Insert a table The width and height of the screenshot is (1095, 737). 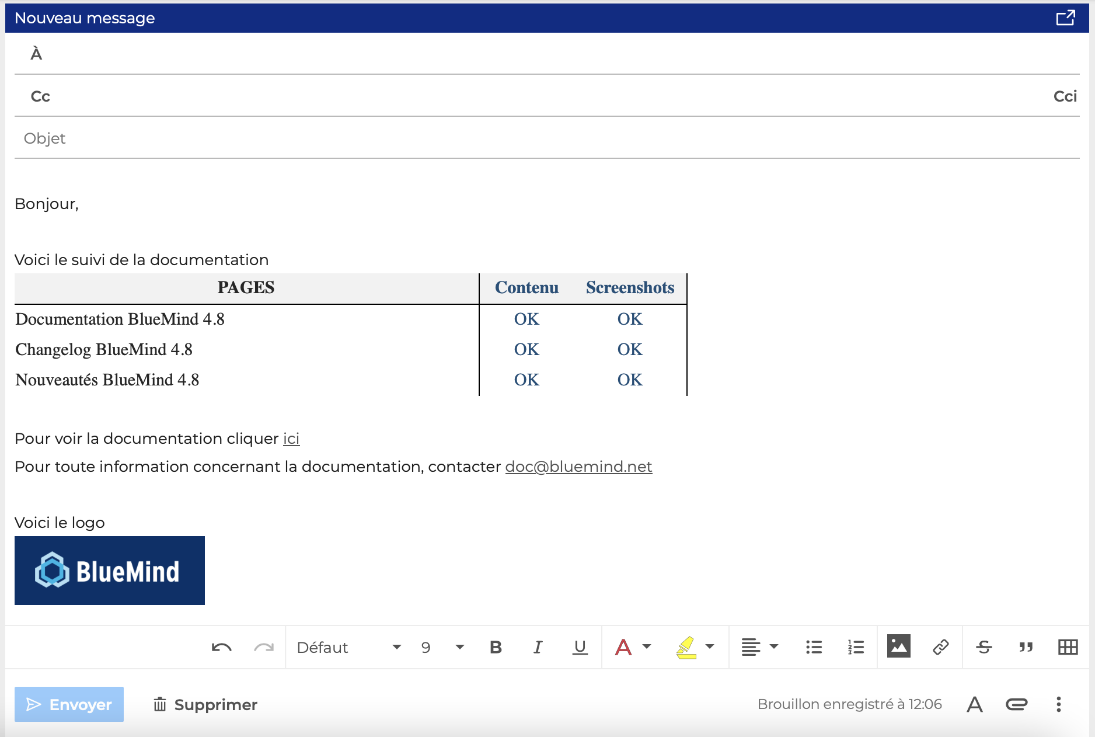1068,647
